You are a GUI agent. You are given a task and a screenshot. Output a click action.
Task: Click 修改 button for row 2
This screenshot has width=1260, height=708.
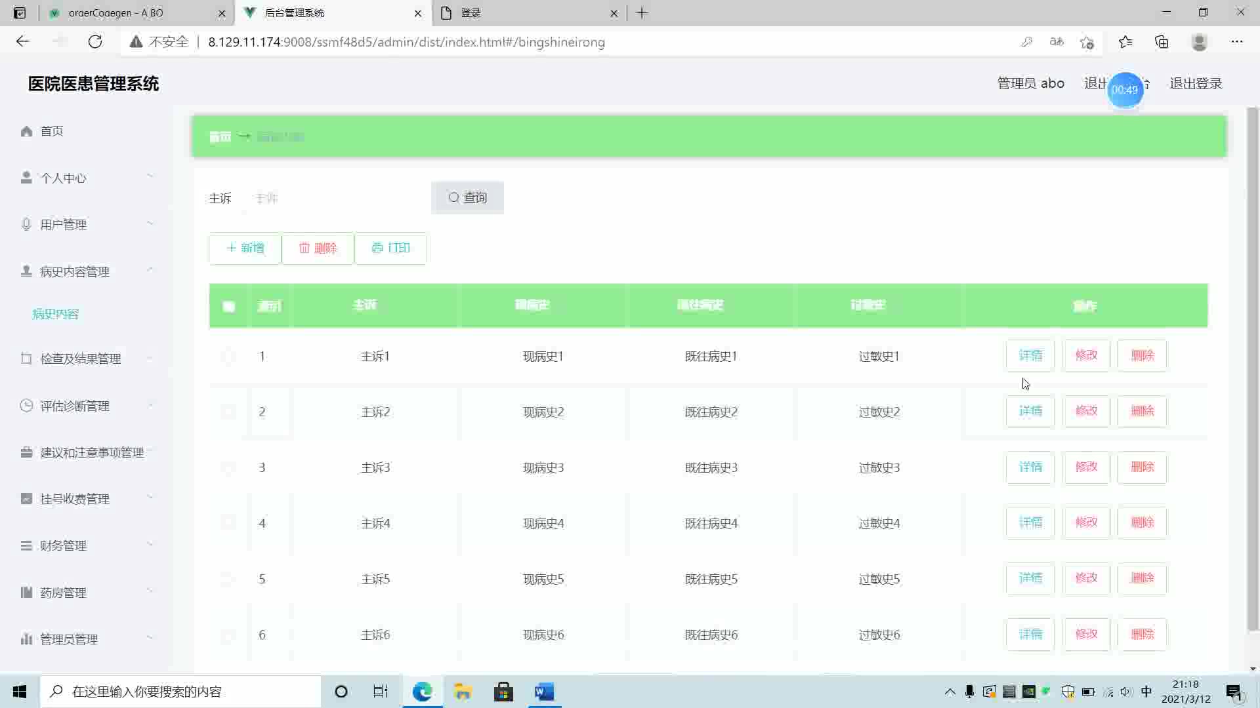coord(1086,411)
